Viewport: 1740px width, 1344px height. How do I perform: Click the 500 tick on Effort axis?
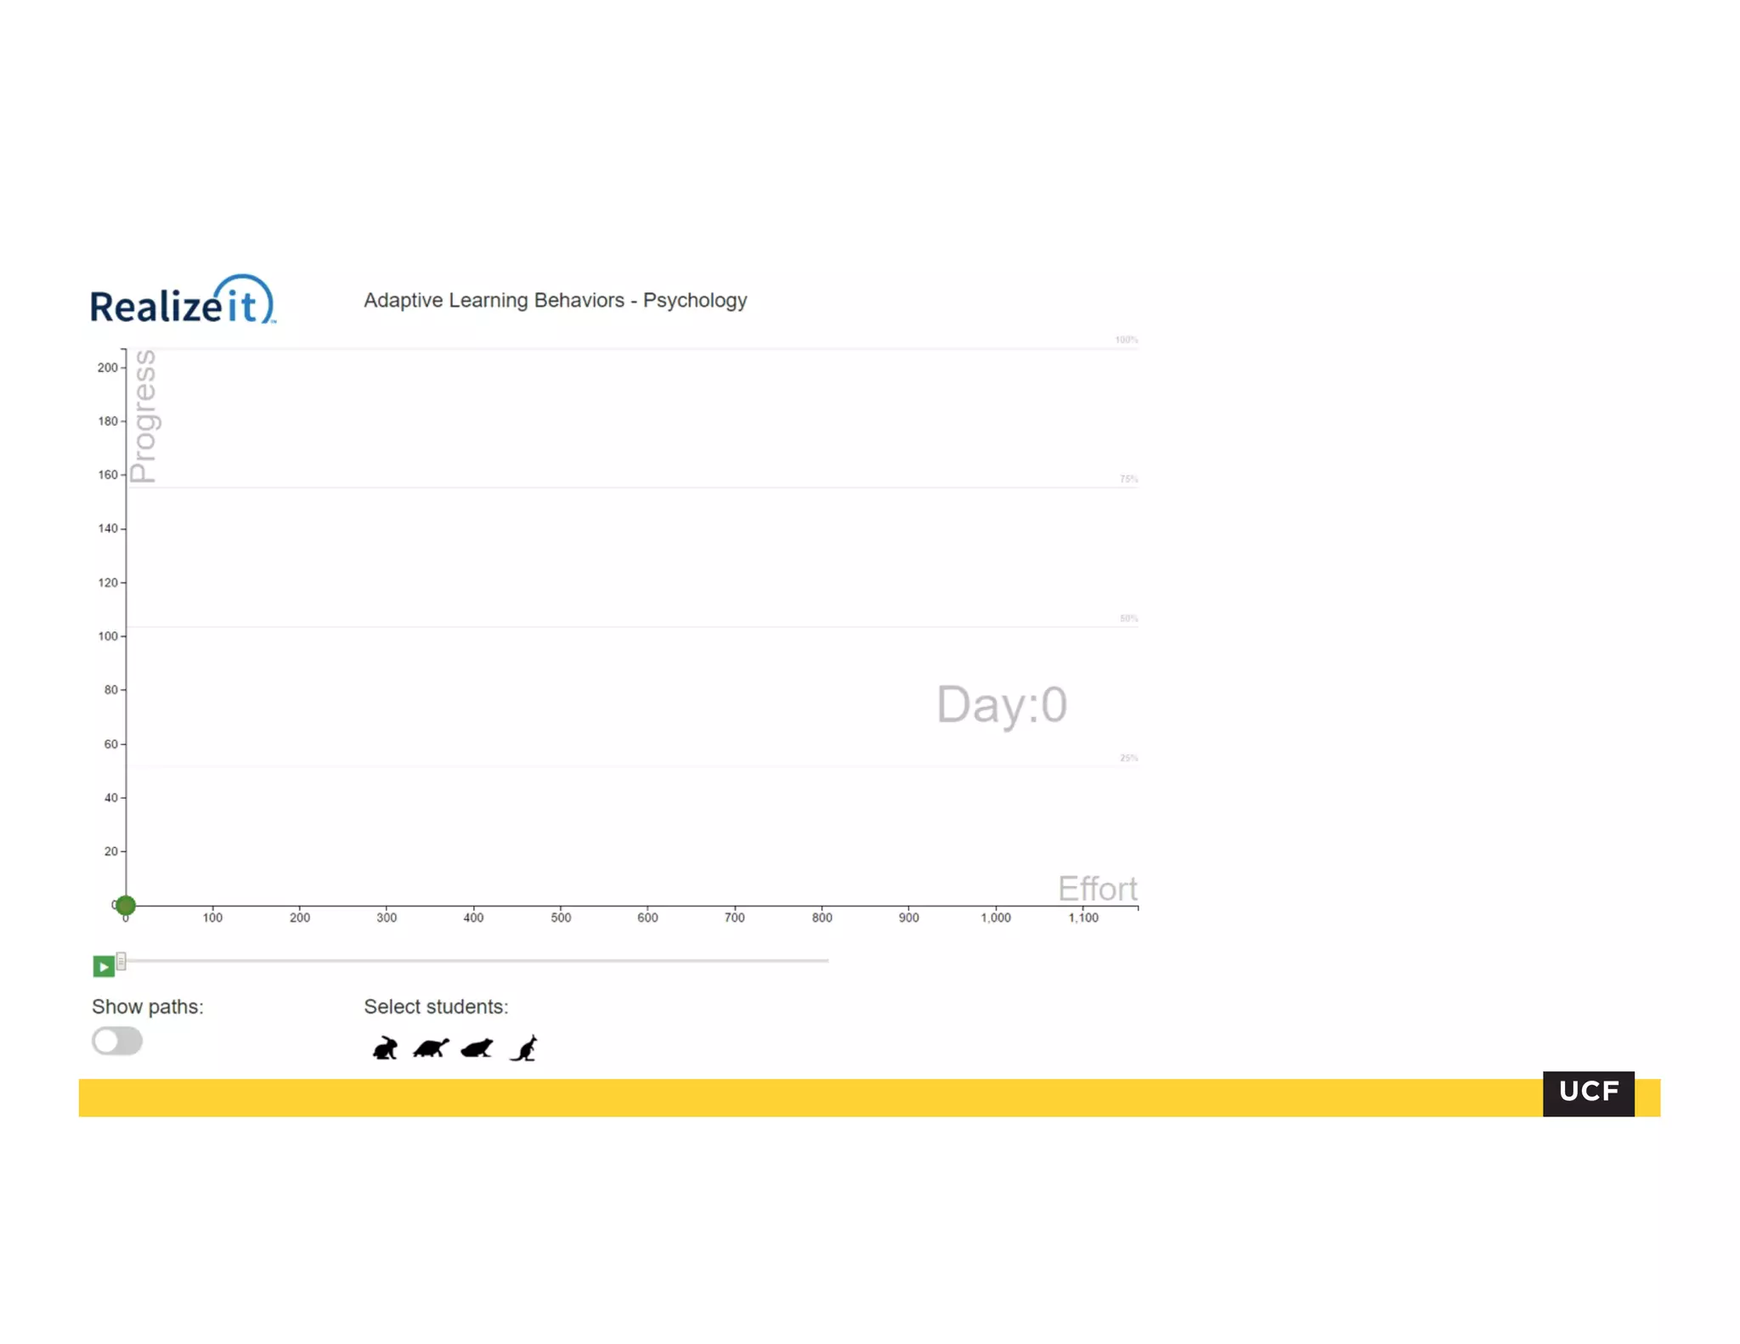tap(561, 918)
